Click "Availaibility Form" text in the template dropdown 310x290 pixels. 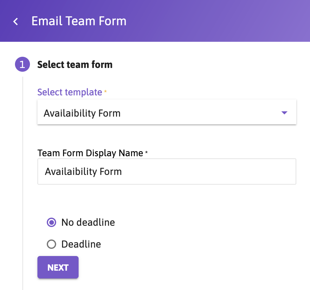82,113
